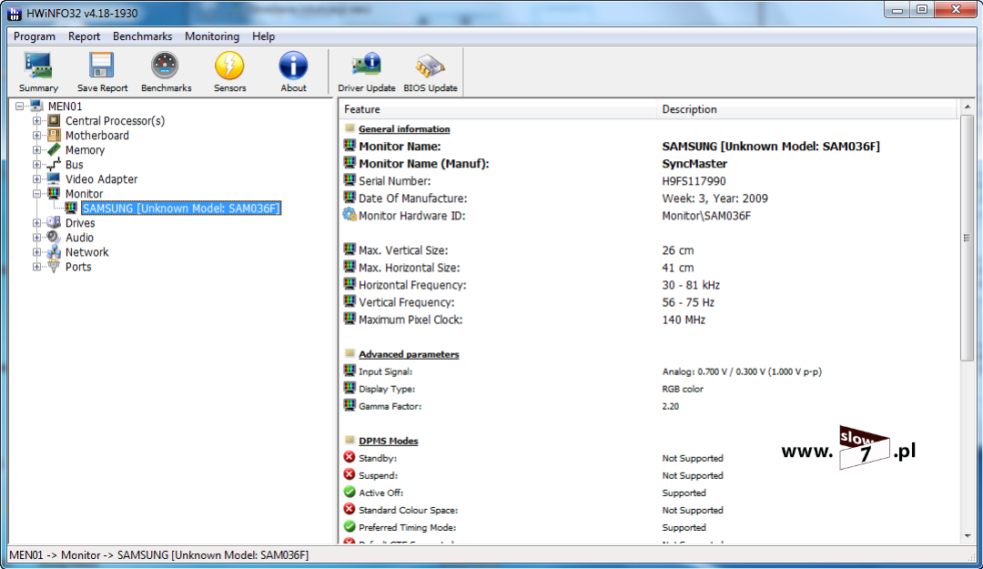Select the Horizontal Frequency row

point(648,285)
